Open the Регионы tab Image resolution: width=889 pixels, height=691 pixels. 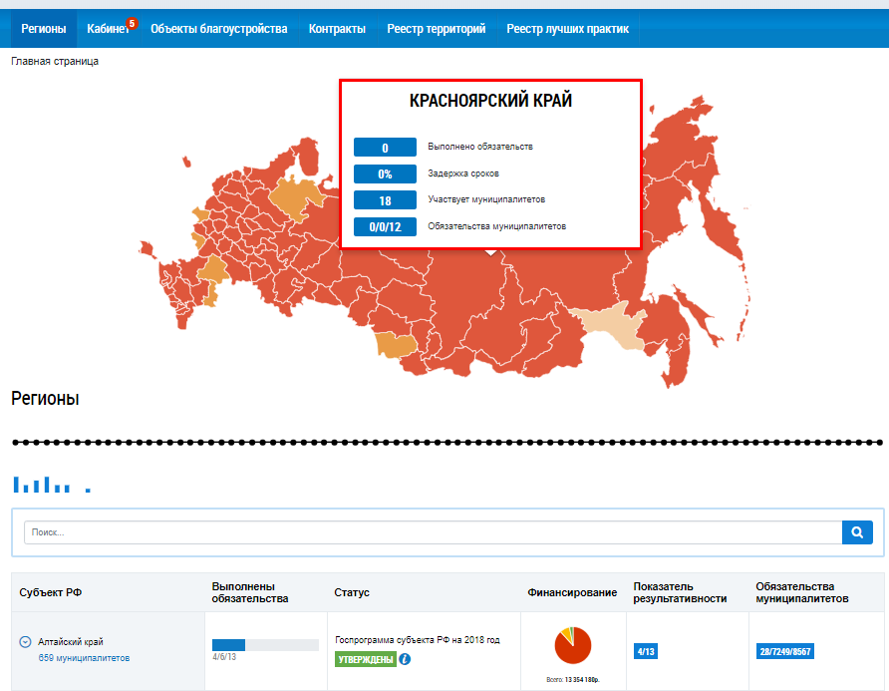(x=44, y=29)
